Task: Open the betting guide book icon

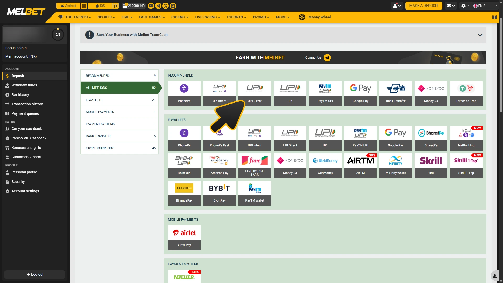Action: [495, 17]
